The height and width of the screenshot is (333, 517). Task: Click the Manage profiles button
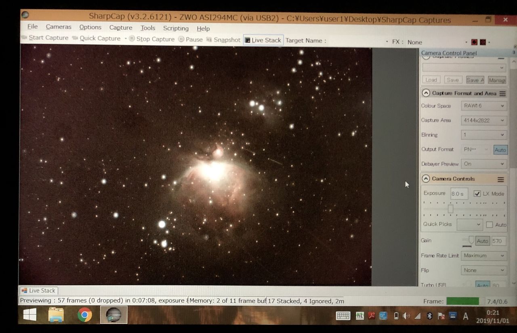(497, 80)
